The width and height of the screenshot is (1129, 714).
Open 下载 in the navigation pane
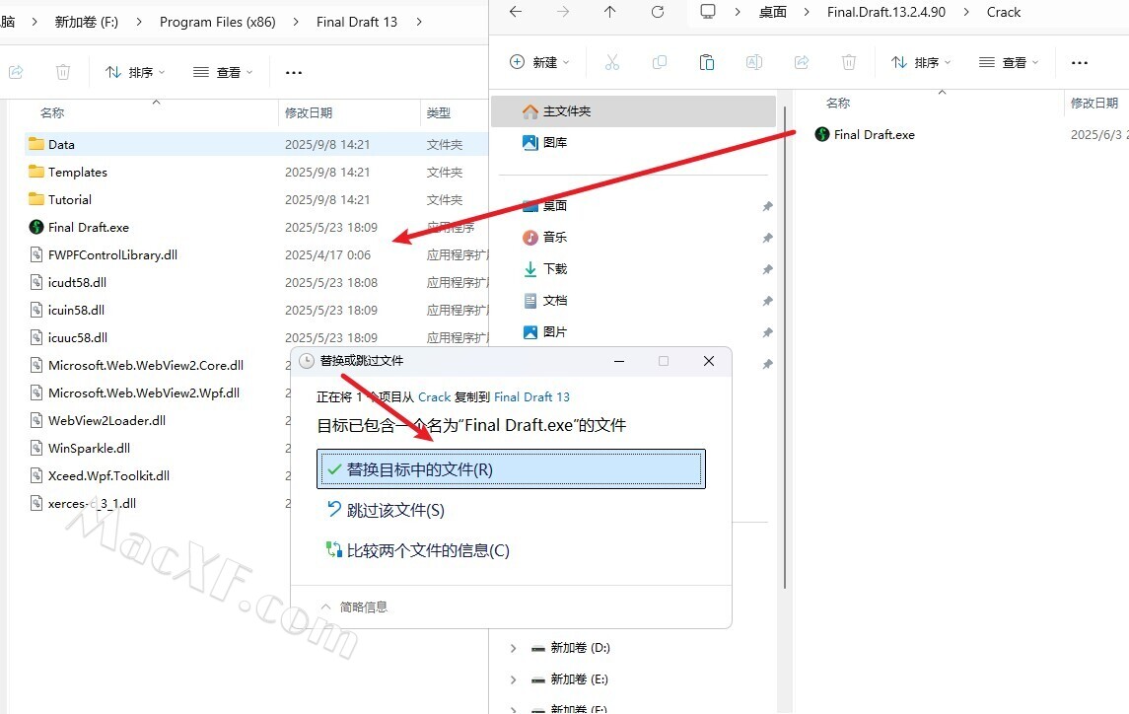[545, 269]
